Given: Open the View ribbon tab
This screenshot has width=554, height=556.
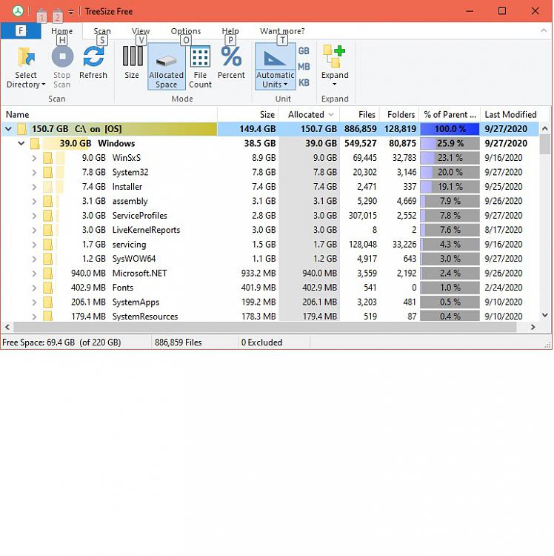Looking at the screenshot, I should [141, 31].
